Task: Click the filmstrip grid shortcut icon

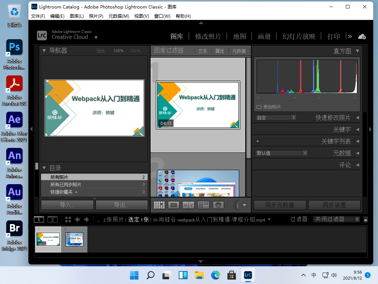Action: (68, 219)
